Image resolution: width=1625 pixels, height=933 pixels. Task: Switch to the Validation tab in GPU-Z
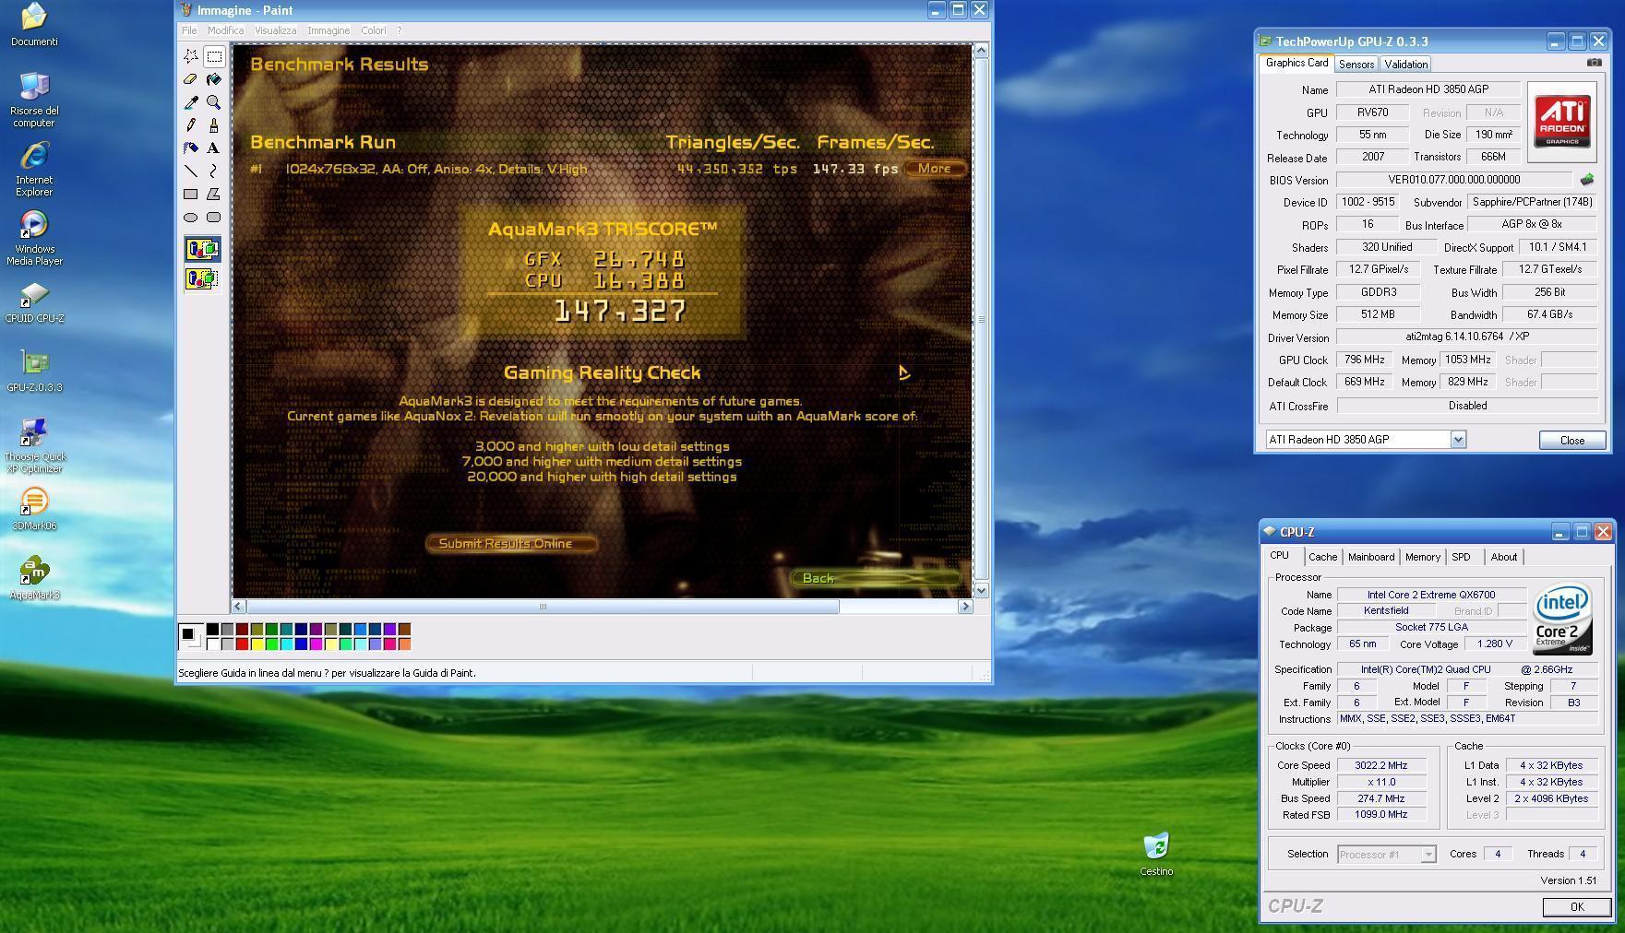(x=1406, y=64)
